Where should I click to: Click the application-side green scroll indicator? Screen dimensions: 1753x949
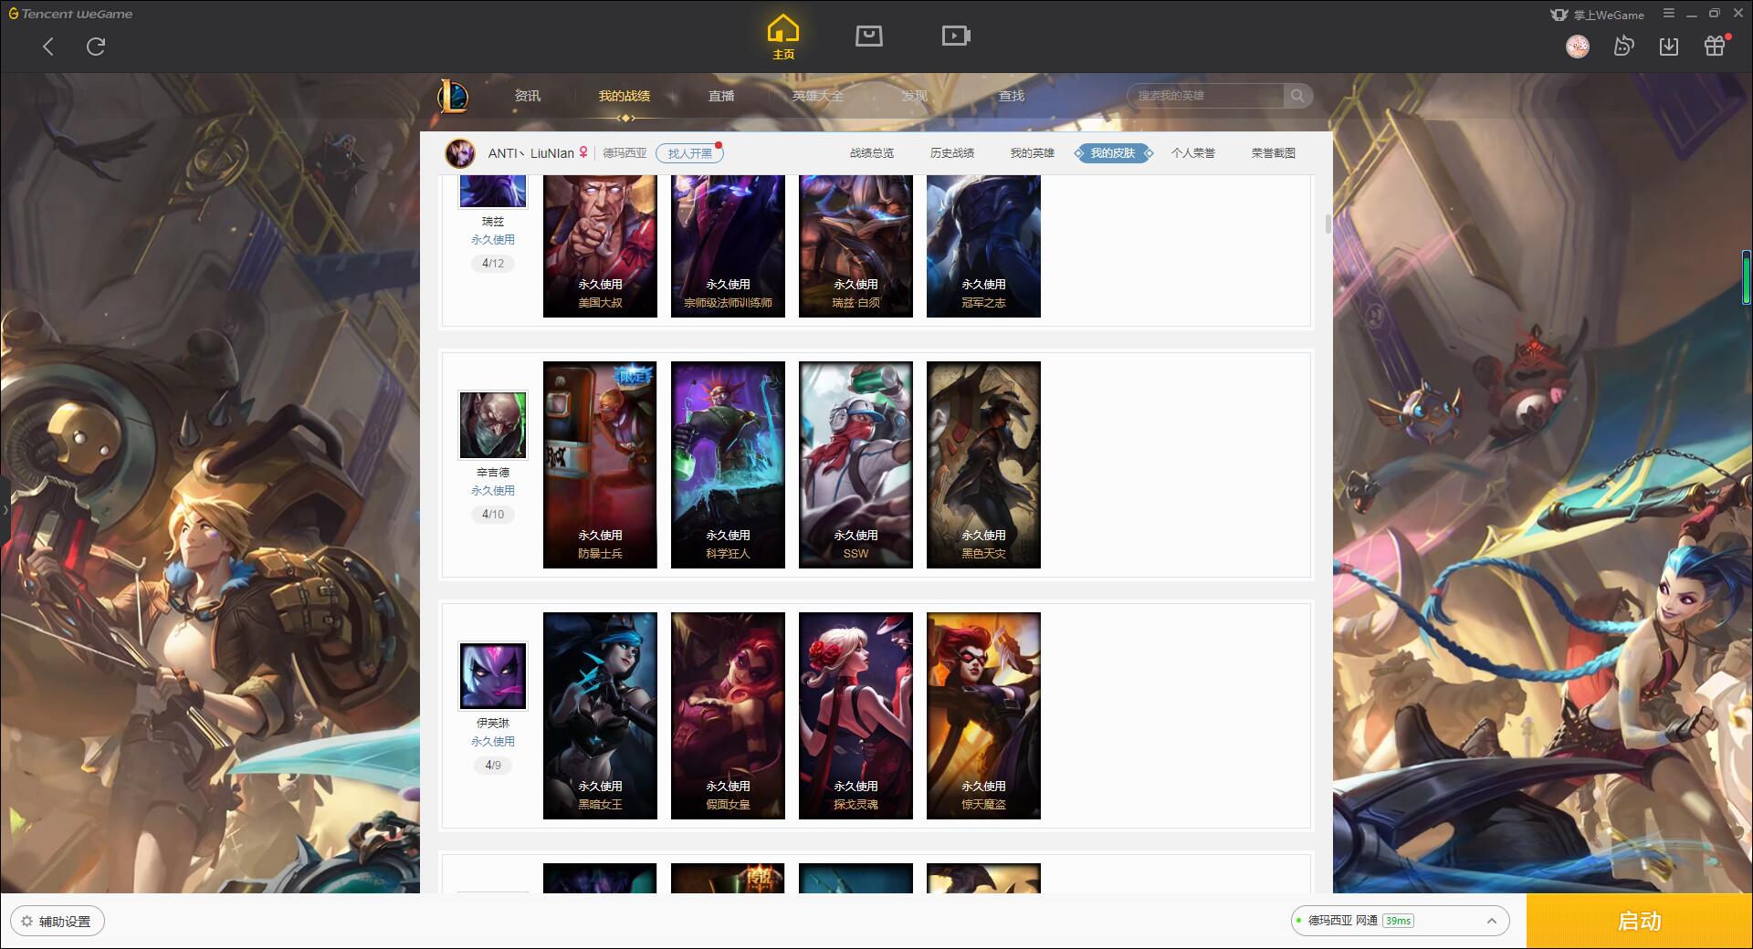1746,277
